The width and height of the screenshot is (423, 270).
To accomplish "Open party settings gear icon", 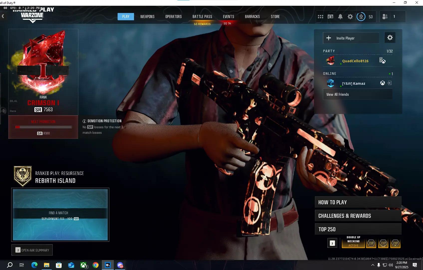I will coord(390,38).
